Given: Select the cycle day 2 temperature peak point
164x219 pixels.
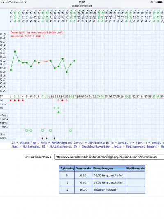Looking at the screenshot, I should [15, 51].
